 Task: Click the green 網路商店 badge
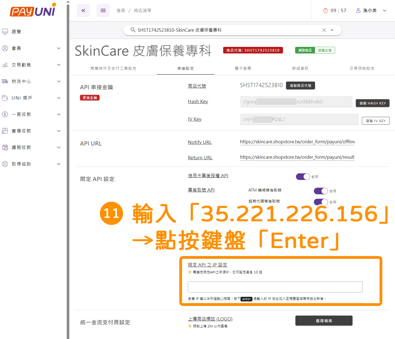[x=305, y=50]
